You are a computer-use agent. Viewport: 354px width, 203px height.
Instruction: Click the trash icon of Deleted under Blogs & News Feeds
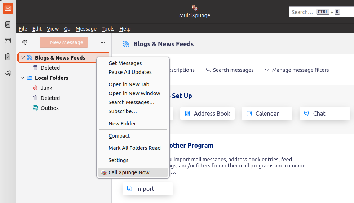click(x=35, y=68)
